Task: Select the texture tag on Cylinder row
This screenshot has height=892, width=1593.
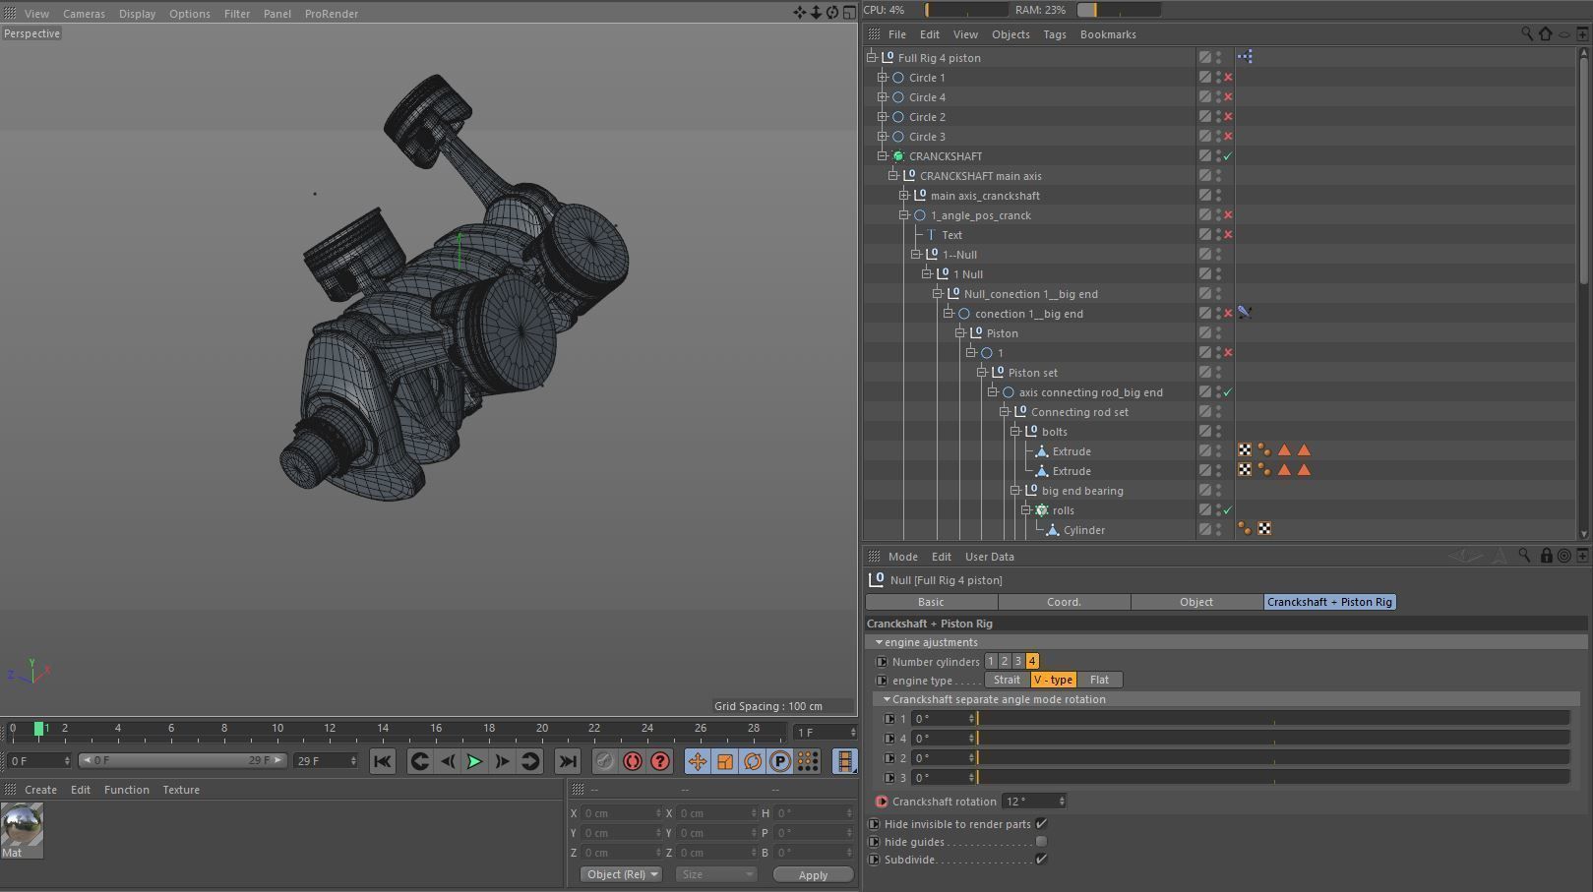Action: [1264, 529]
